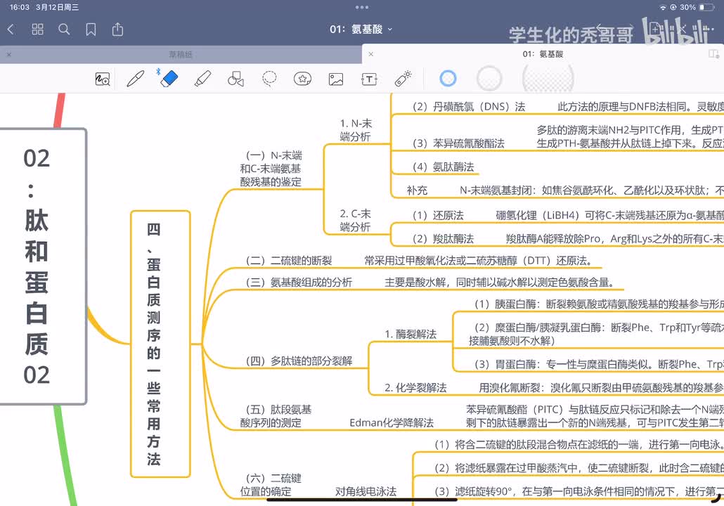Select the Eraser tool

tap(169, 79)
